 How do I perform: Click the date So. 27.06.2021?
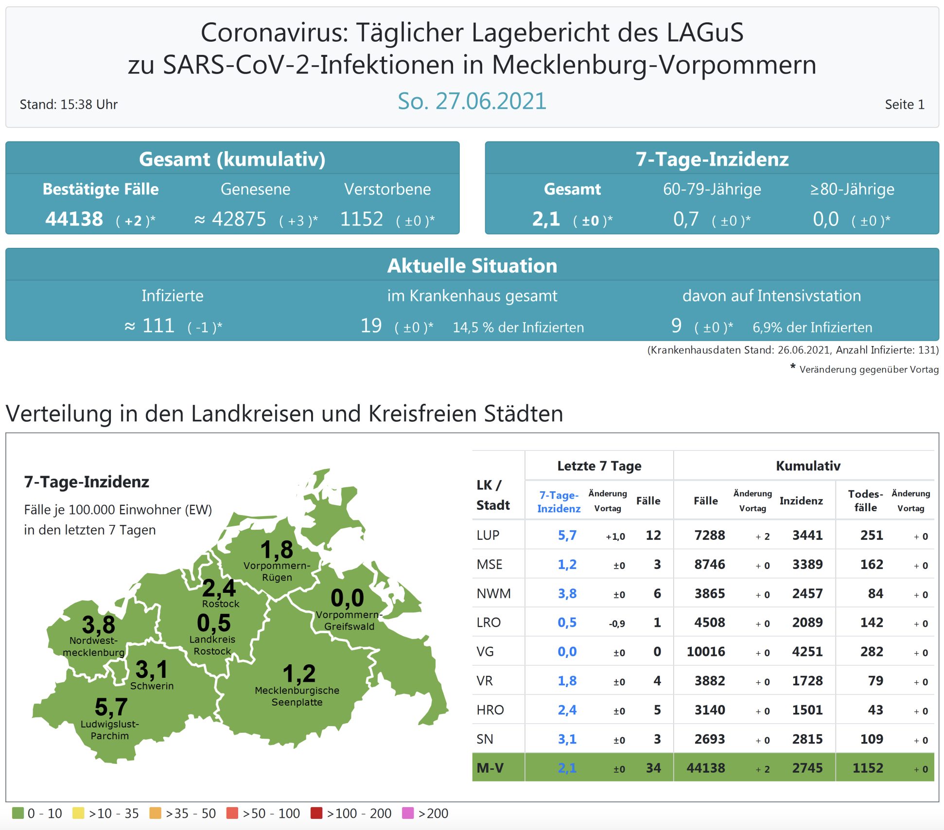coord(472,101)
